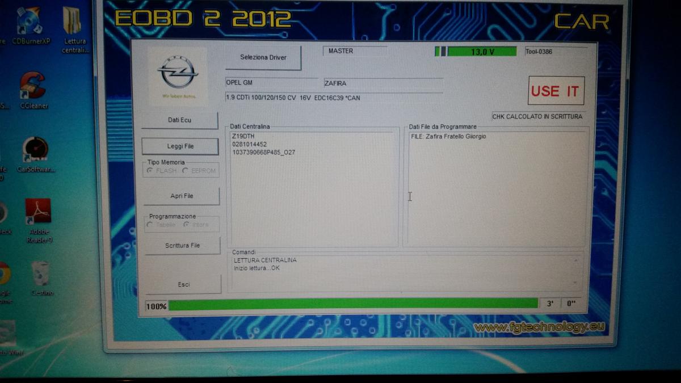Click Esci to exit the program
The height and width of the screenshot is (383, 681).
(x=183, y=284)
